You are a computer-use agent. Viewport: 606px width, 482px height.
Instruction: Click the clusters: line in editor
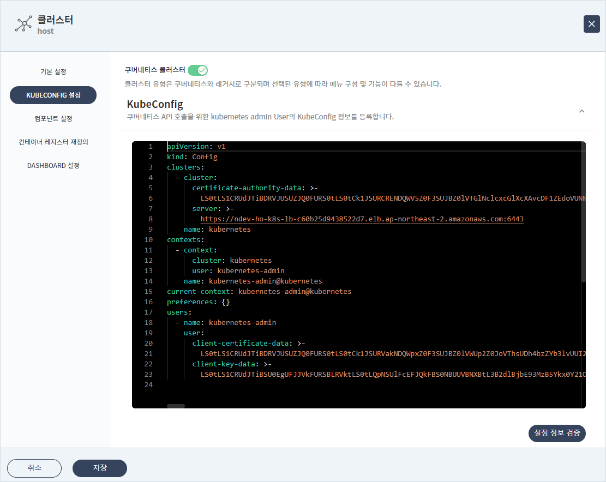(185, 167)
